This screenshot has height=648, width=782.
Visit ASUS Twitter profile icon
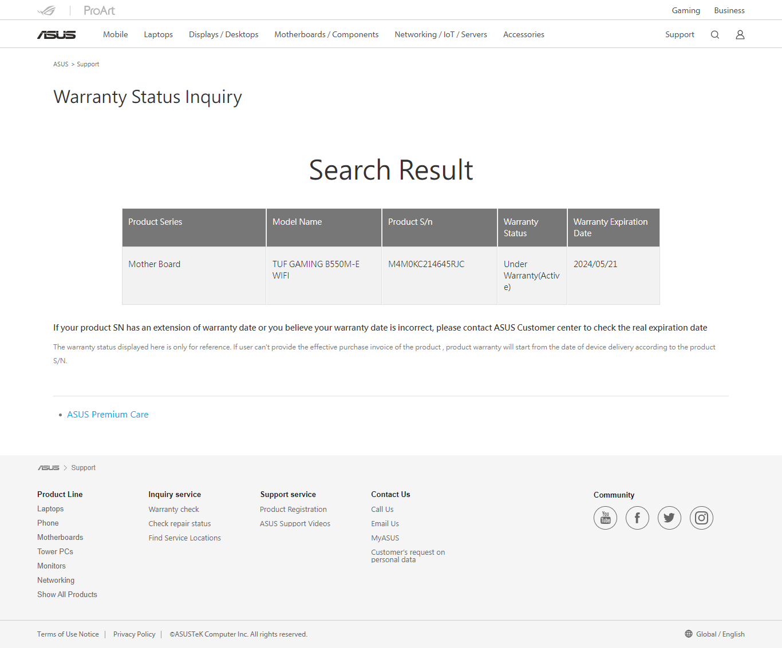coord(670,518)
